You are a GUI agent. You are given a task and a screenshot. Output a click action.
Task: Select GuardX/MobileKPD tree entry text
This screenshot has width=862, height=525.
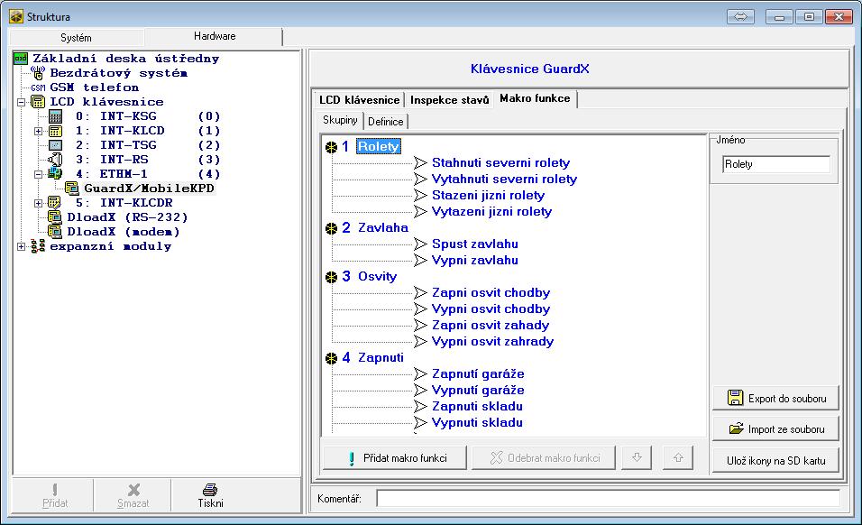point(149,189)
